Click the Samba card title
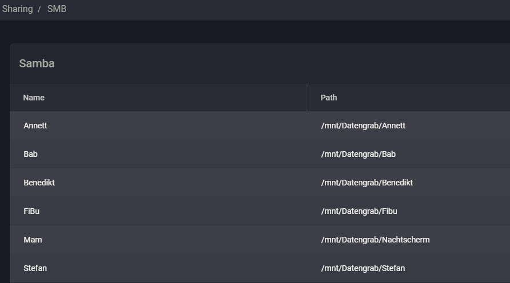The width and height of the screenshot is (510, 283). point(37,63)
